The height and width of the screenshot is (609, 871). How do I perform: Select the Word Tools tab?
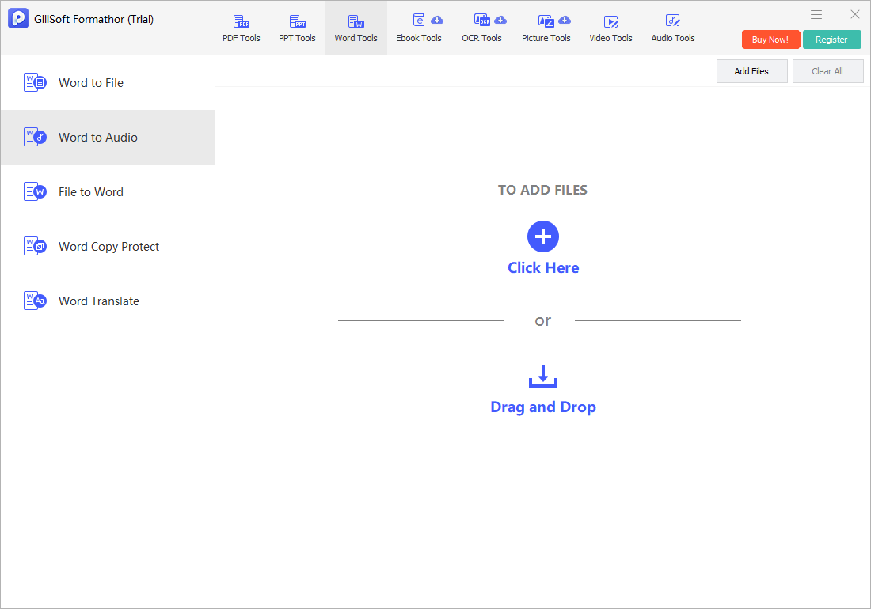tap(356, 28)
